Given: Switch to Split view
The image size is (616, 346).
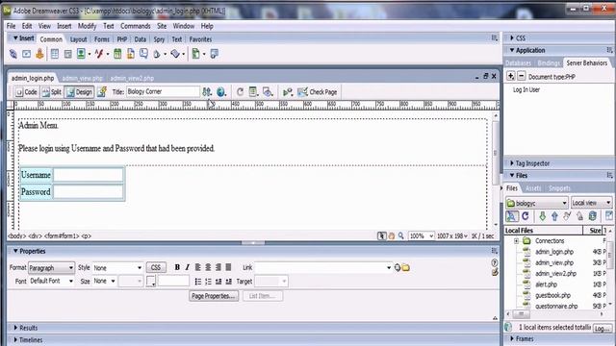Looking at the screenshot, I should click(x=52, y=92).
